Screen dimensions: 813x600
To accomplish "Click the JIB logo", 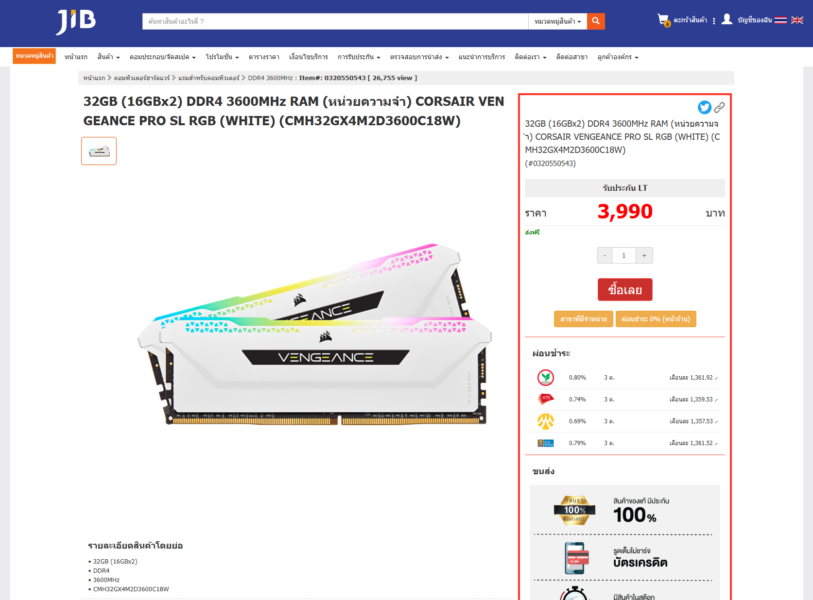I will tap(76, 22).
